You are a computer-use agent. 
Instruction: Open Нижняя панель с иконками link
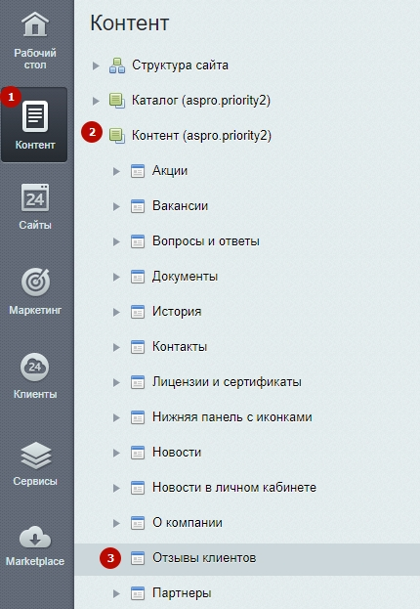[232, 417]
